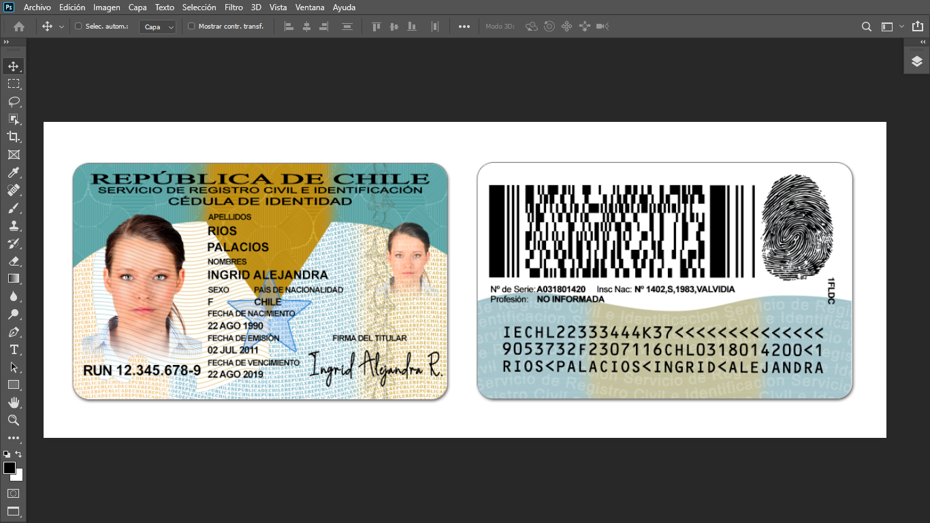Reset default foreground and background colors
Viewport: 930px width, 523px height.
tap(7, 454)
